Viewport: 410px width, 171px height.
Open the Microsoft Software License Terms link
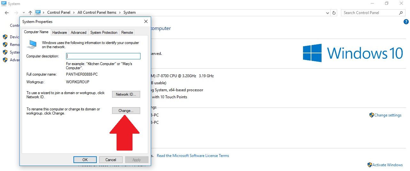193,156
